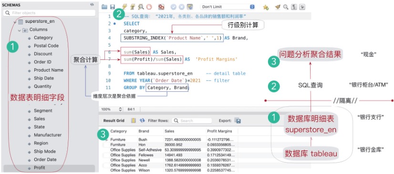
Task: Select the Order Date column
Action: (x=45, y=159)
